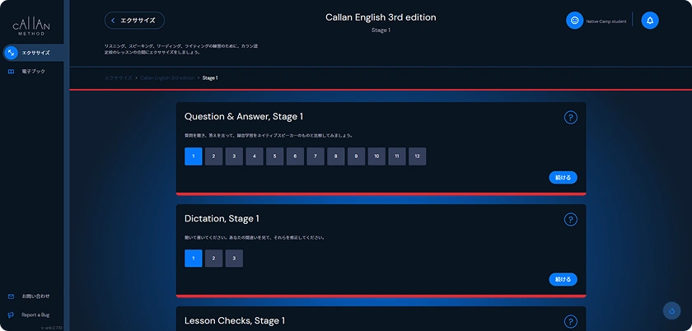692x331 pixels.
Task: Select Question & Answer exercise number 5
Action: tap(274, 156)
